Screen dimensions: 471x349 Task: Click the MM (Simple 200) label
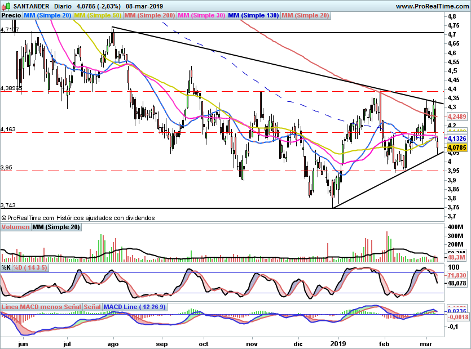click(149, 15)
